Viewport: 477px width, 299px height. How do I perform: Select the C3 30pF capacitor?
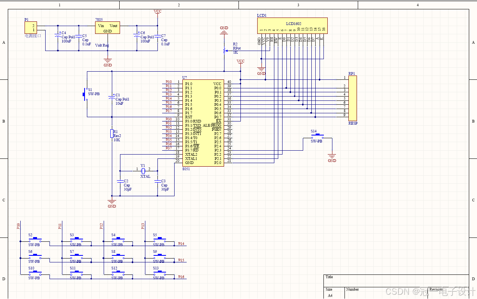158,182
